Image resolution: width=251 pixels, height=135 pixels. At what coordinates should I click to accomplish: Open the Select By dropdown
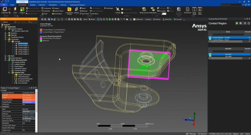coord(167,19)
